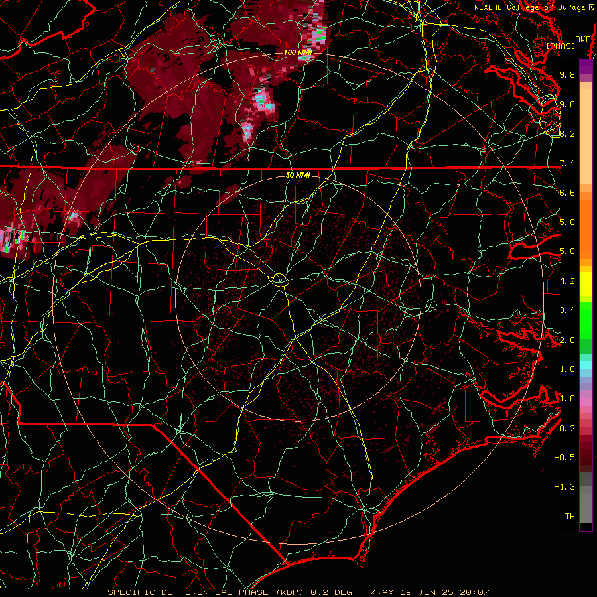Screen dimensions: 597x597
Task: Click the 9.0 scale value label
Action: click(567, 104)
